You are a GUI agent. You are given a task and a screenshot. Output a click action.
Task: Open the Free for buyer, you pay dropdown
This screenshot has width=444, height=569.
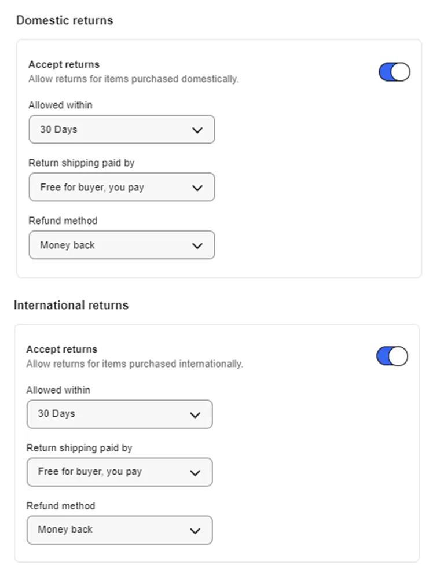click(x=122, y=187)
